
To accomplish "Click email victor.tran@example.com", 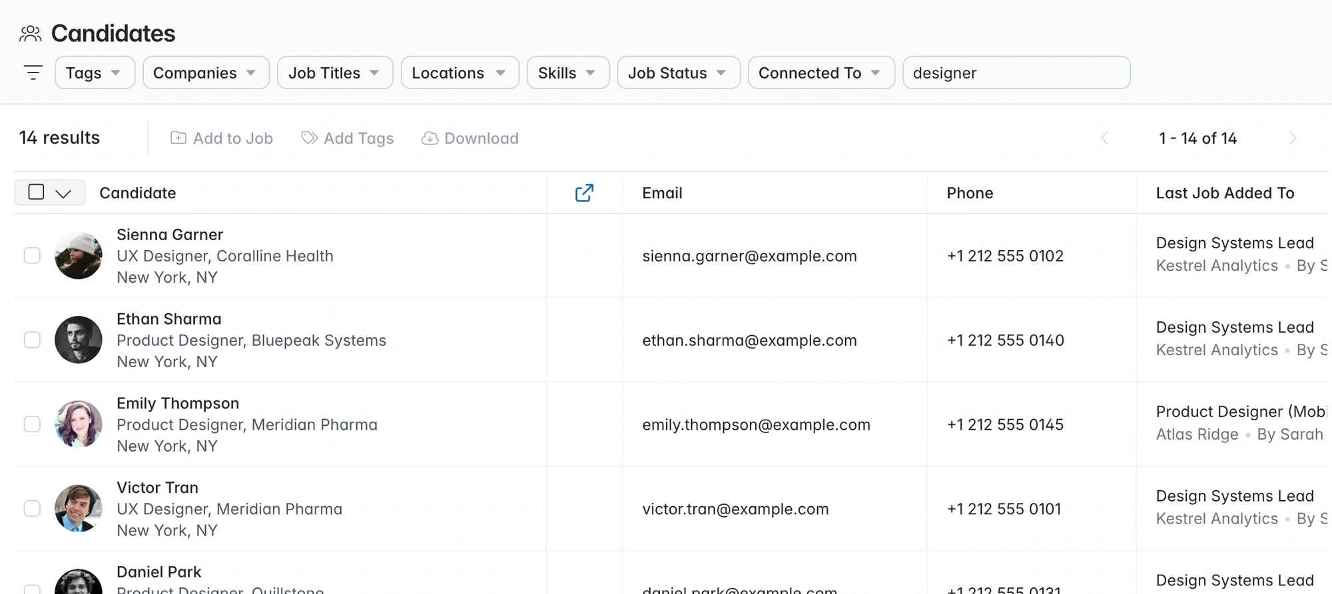I will click(x=735, y=510).
